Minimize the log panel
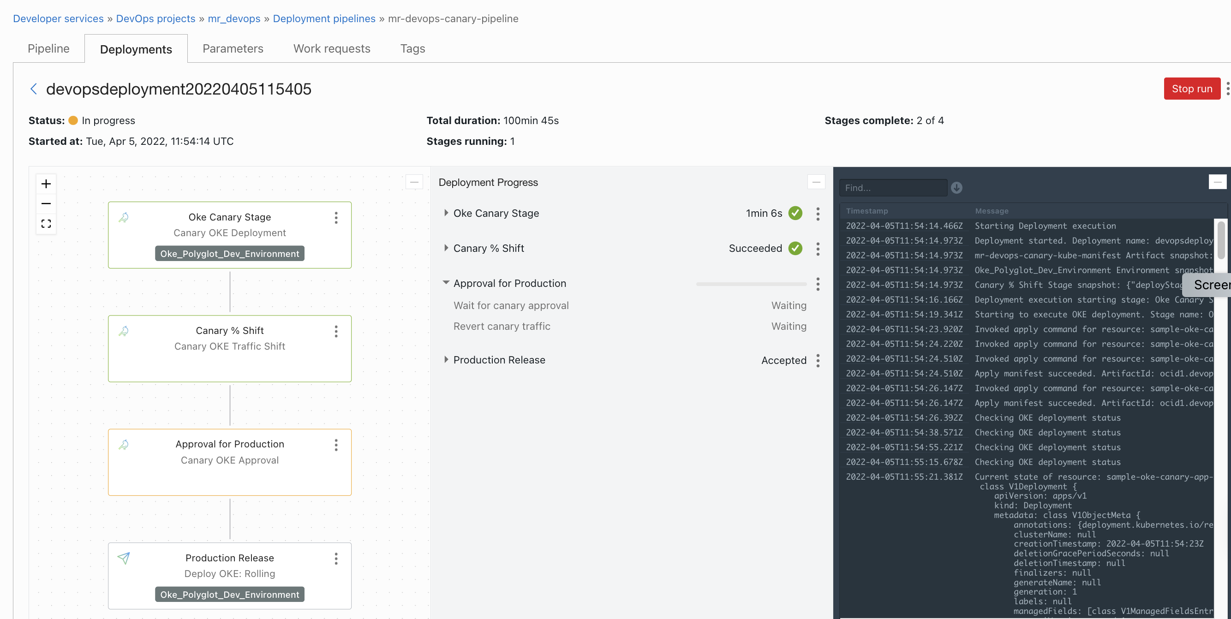The height and width of the screenshot is (619, 1231). coord(1217,182)
